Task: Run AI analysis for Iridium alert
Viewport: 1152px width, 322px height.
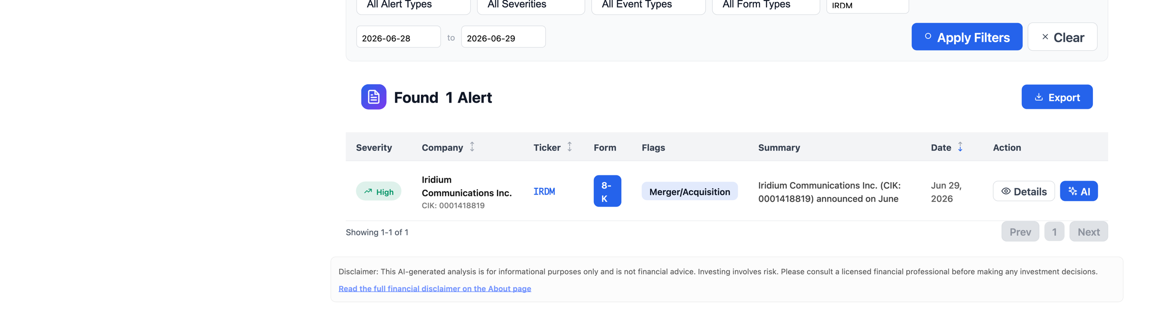Action: pyautogui.click(x=1079, y=191)
